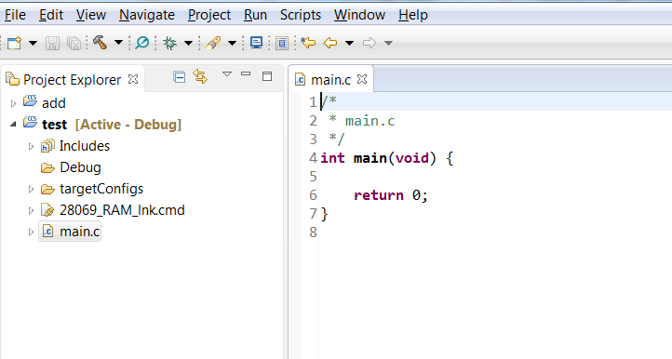672x359 pixels.
Task: Expand the Includes node
Action: (31, 147)
